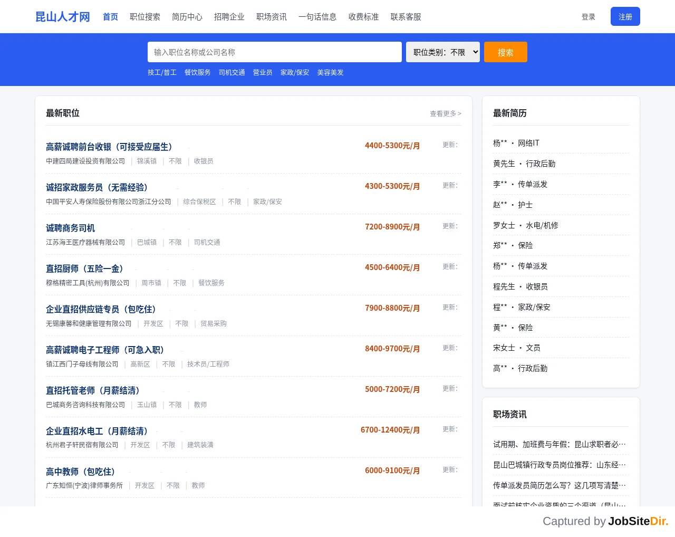The width and height of the screenshot is (675, 537).
Task: Read article 昆山巴城镇行政专员岗位推荐
Action: pos(560,465)
